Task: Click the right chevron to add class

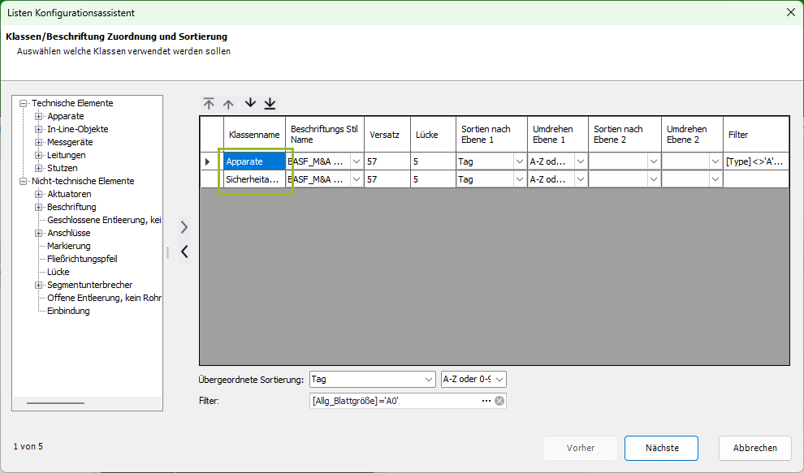Action: coord(184,227)
